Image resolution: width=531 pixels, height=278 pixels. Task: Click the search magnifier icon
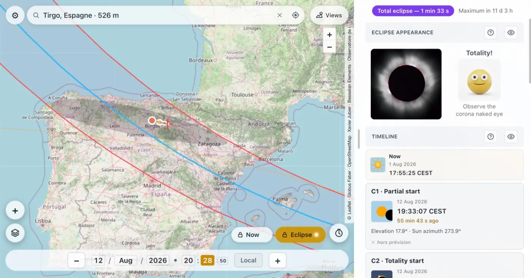[x=36, y=16]
